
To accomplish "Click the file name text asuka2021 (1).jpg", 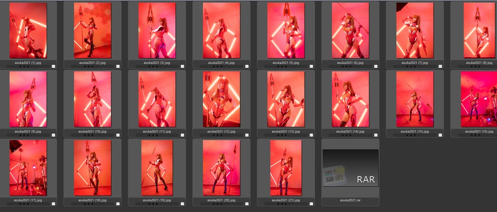I will coord(28,63).
